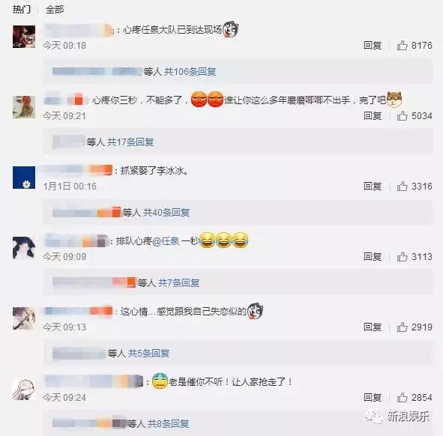Expand 共8条回复 replies

coord(169,423)
